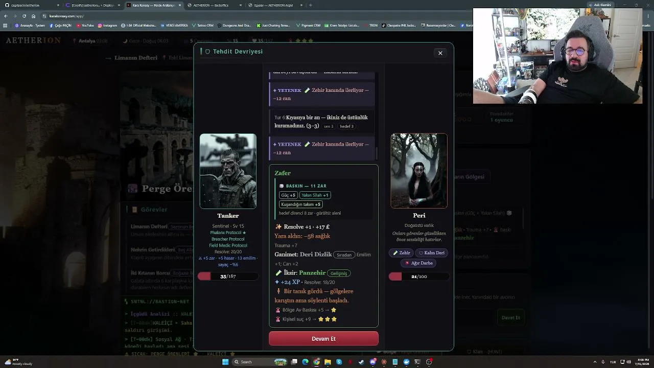654x368 pixels.
Task: Open Skype from the taskbar
Action: (339, 362)
